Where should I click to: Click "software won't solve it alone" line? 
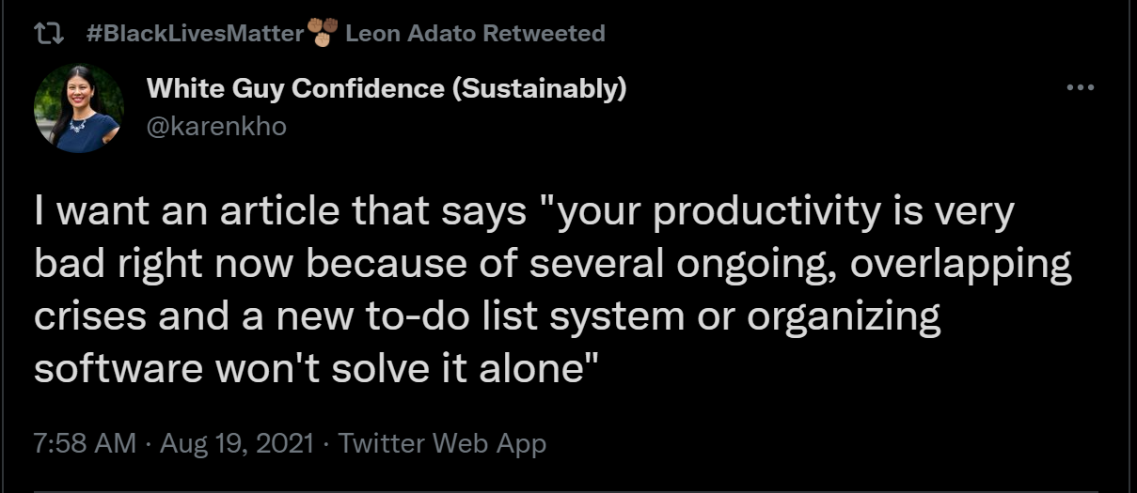click(318, 369)
